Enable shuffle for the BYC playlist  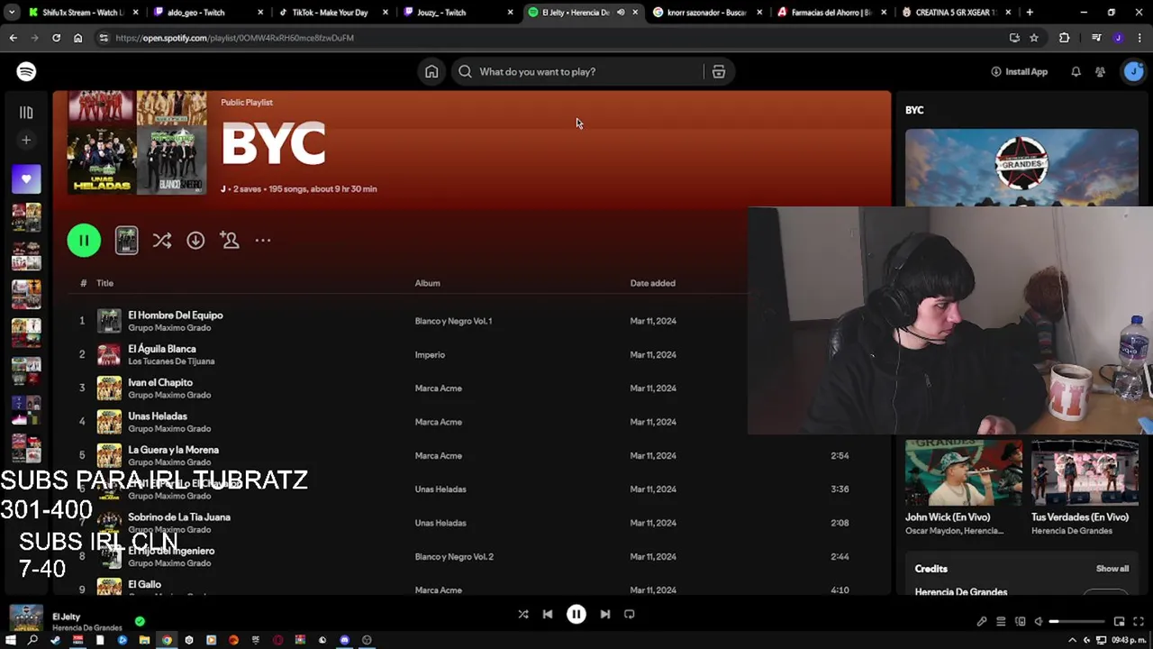[x=162, y=241]
